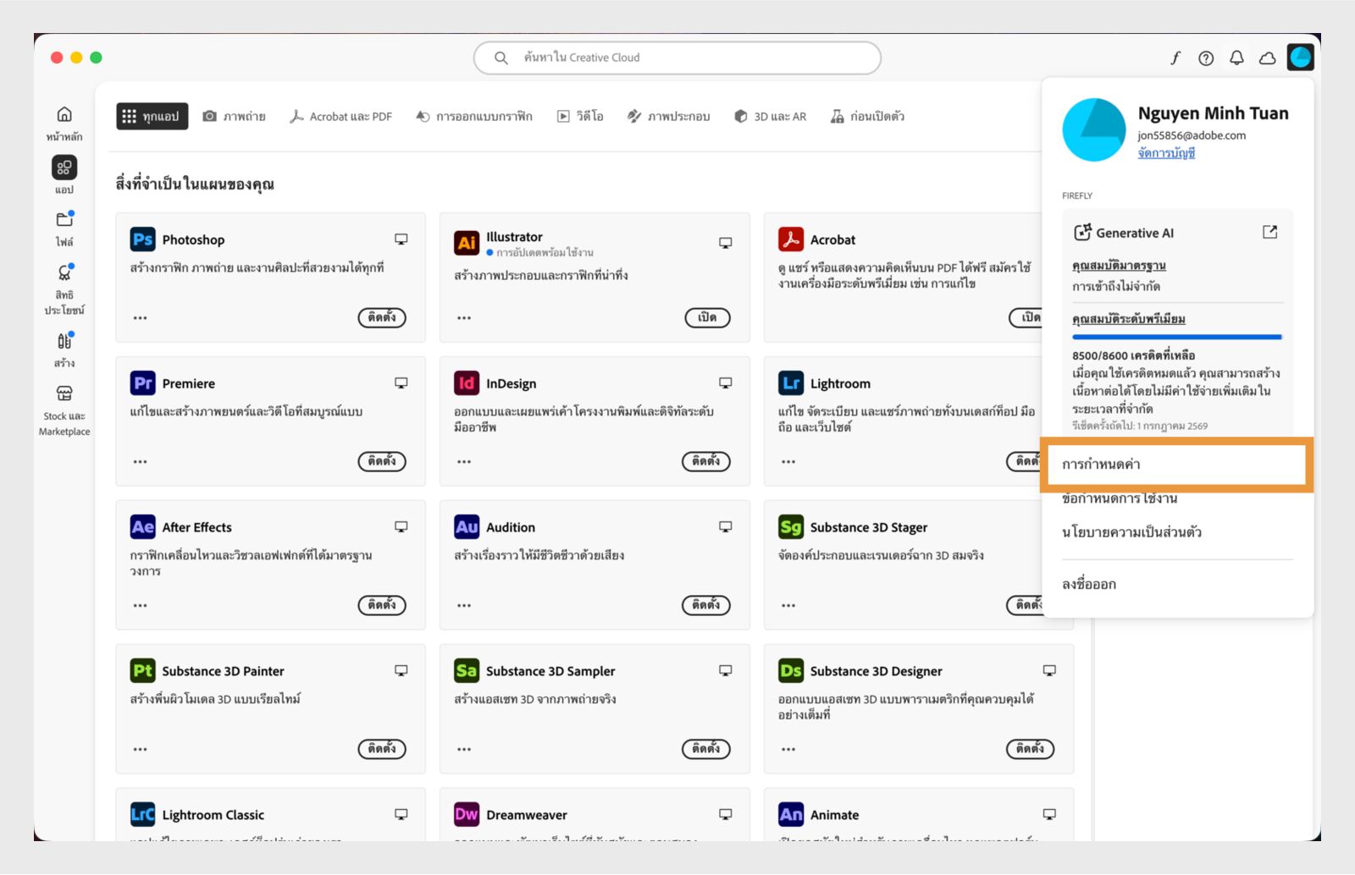Open more options on Substance 3D Designer card
Screen dimensions: 1355x875
tap(788, 750)
